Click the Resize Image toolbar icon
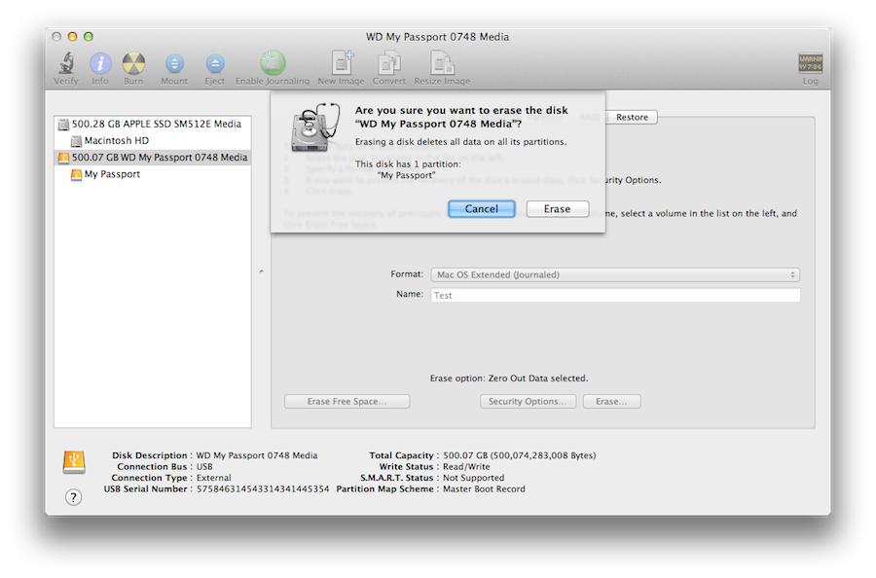Image resolution: width=876 pixels, height=578 pixels. coord(442,62)
